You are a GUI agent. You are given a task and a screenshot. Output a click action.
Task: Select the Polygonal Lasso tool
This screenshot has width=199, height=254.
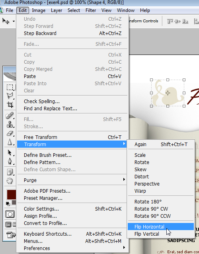pyautogui.click(x=10, y=96)
